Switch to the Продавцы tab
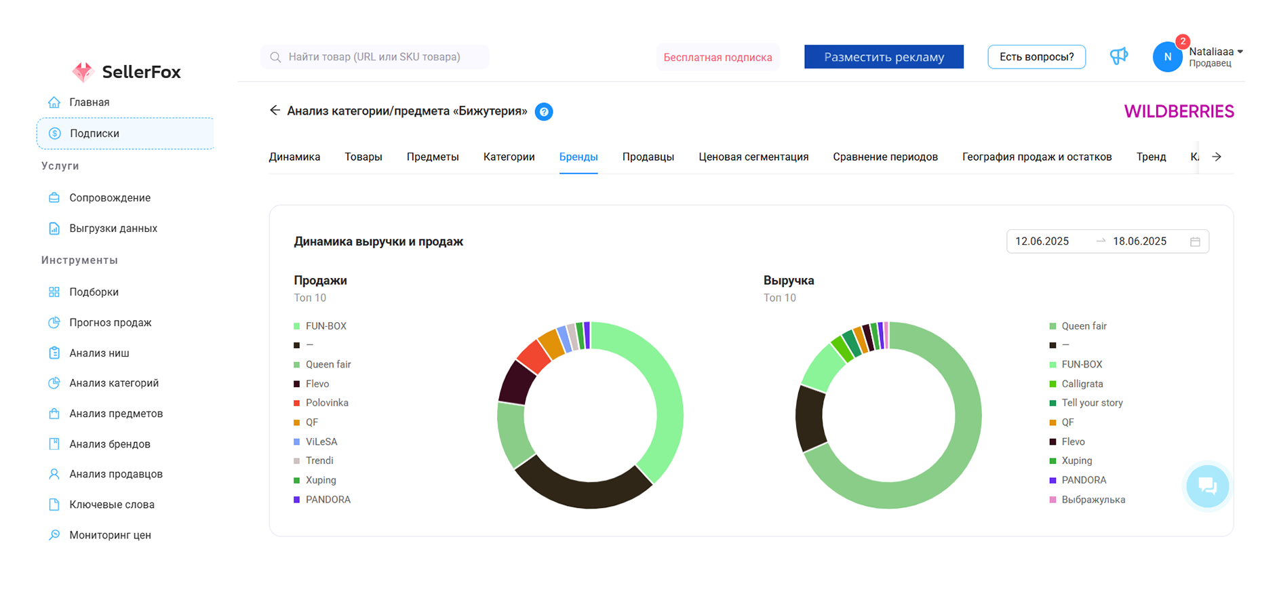 point(648,157)
